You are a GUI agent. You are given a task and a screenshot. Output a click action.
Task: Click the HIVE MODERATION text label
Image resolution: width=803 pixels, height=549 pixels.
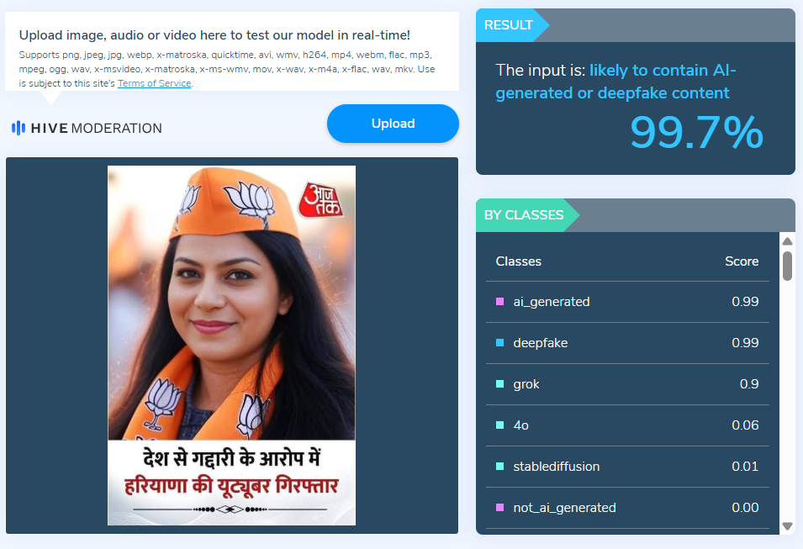[x=97, y=128]
